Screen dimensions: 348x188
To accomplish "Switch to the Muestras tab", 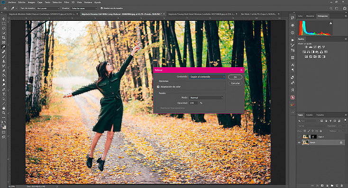I will [x=310, y=16].
